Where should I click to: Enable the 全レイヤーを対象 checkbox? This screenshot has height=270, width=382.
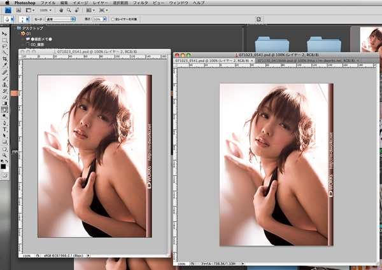click(x=113, y=19)
